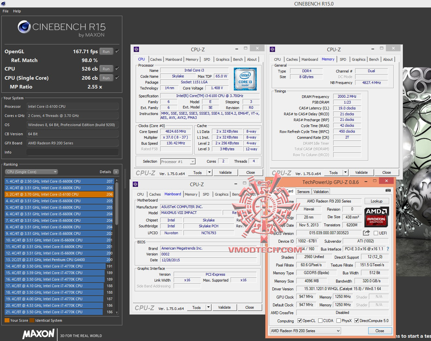Screen dimensions: 431x341
Task: Click Validate in the CPU-Z Mainboard-tab window
Action: pos(224,307)
